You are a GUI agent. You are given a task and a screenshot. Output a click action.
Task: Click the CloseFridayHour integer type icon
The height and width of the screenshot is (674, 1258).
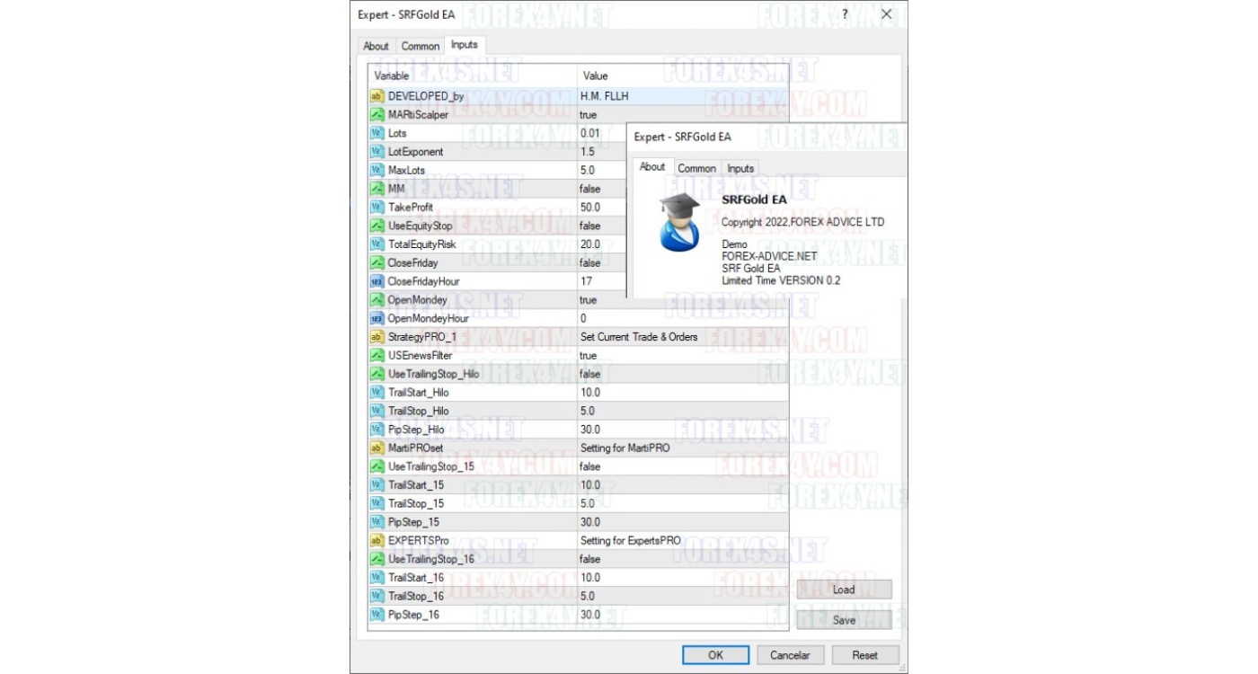click(377, 281)
